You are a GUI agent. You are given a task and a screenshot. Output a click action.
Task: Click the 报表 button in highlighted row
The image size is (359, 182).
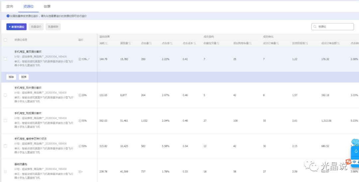pos(24,77)
